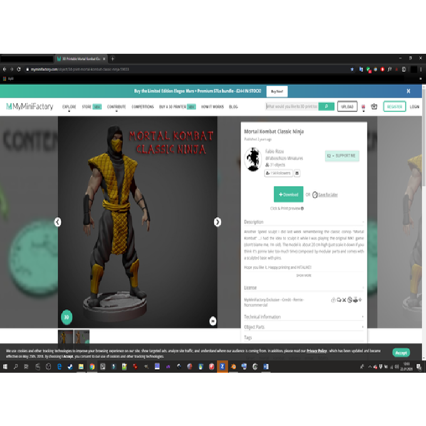Follow the designer via followers button
The height and width of the screenshot is (426, 426).
point(278,173)
